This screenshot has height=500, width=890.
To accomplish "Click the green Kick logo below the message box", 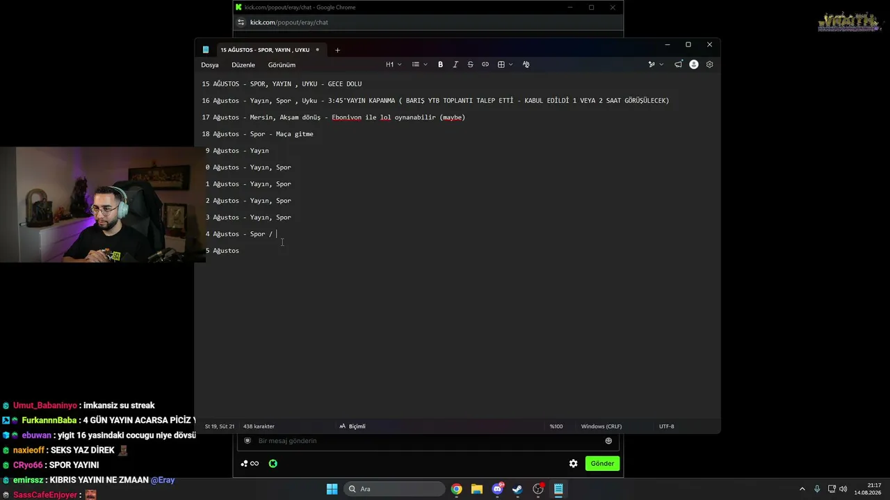I will coord(273,464).
